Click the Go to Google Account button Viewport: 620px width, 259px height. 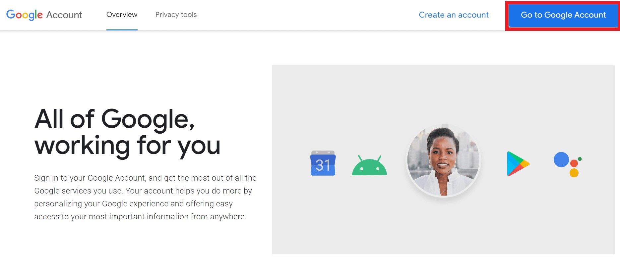[x=563, y=15]
